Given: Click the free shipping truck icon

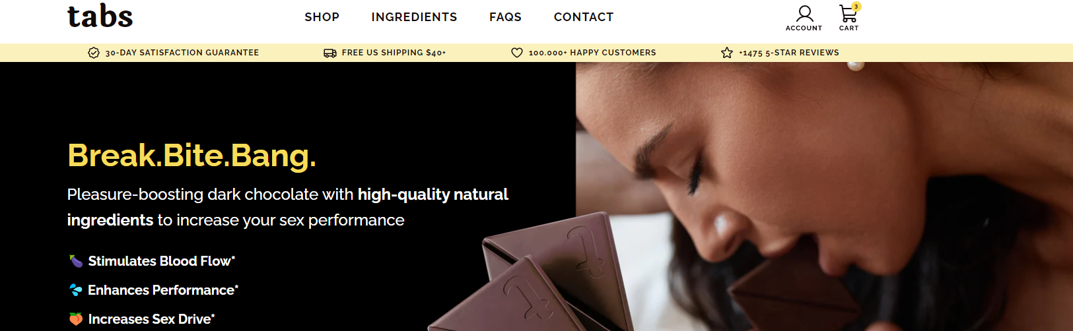Looking at the screenshot, I should tap(330, 53).
